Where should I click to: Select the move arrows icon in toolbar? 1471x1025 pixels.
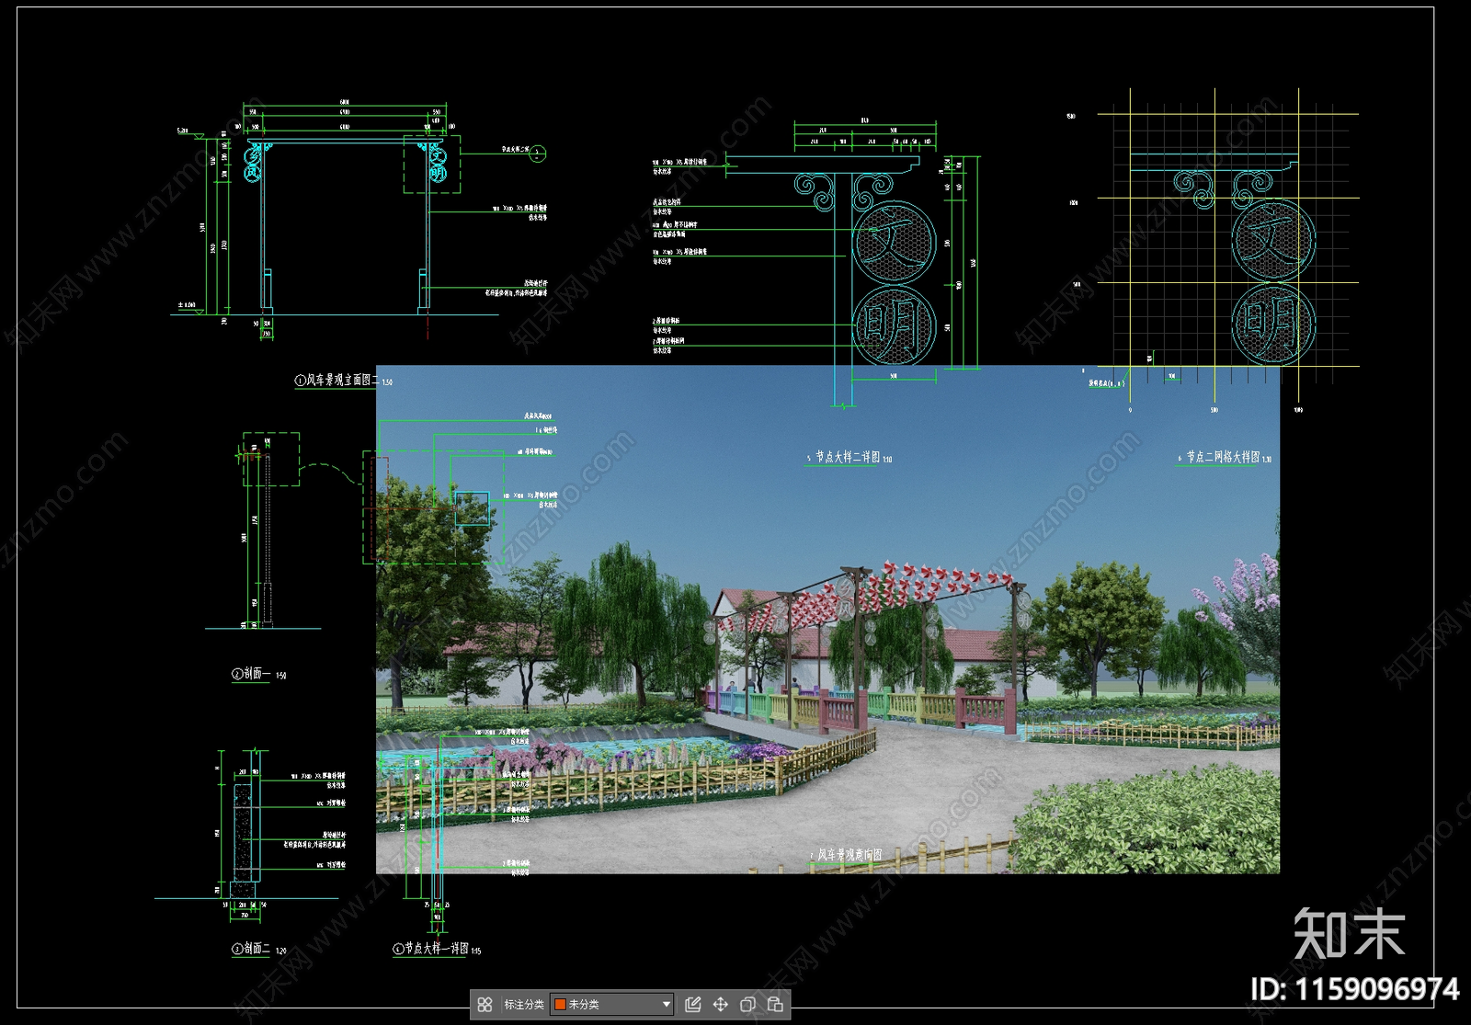(721, 1005)
